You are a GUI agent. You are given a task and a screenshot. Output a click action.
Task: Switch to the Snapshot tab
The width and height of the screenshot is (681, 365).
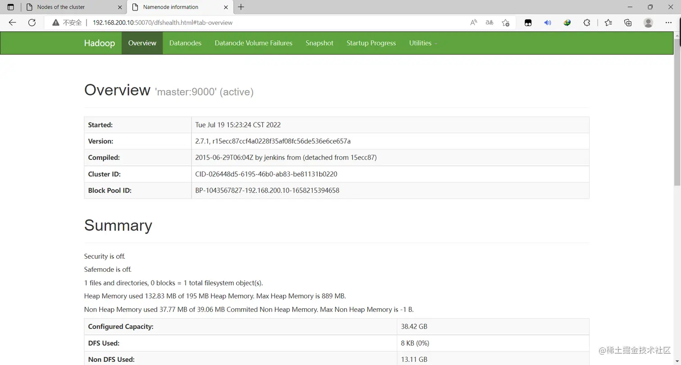click(x=319, y=43)
